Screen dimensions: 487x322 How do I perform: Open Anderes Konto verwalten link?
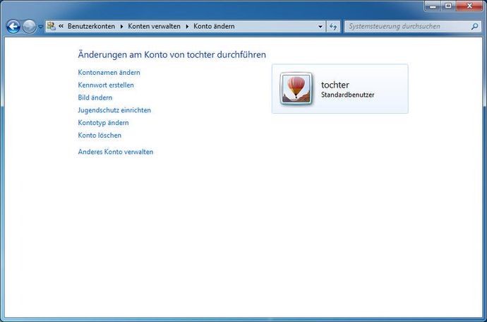tap(116, 152)
